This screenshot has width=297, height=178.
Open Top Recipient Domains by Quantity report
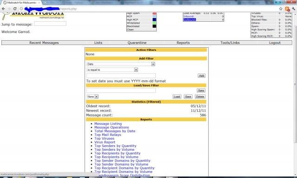click(x=124, y=168)
